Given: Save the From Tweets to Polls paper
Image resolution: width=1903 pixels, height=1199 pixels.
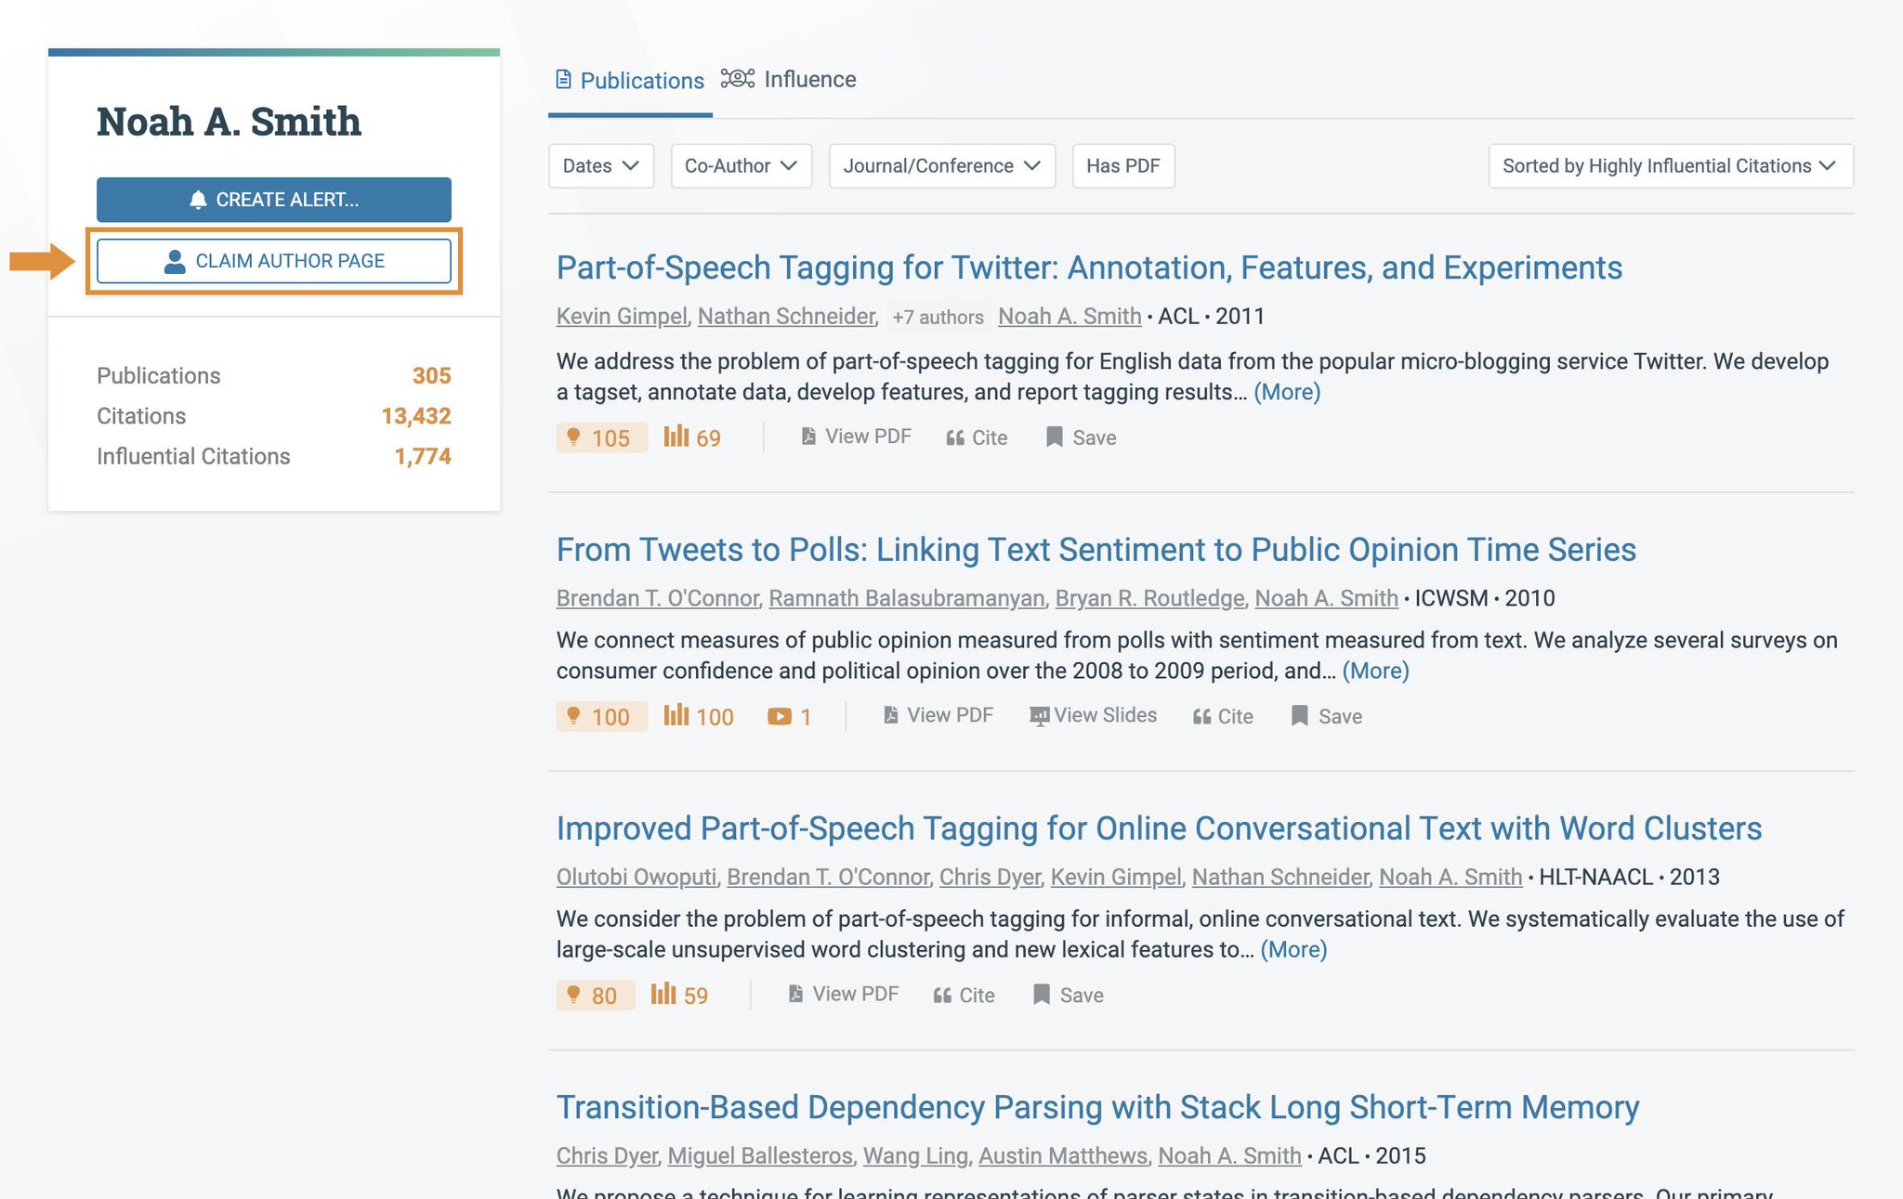Looking at the screenshot, I should [x=1326, y=716].
